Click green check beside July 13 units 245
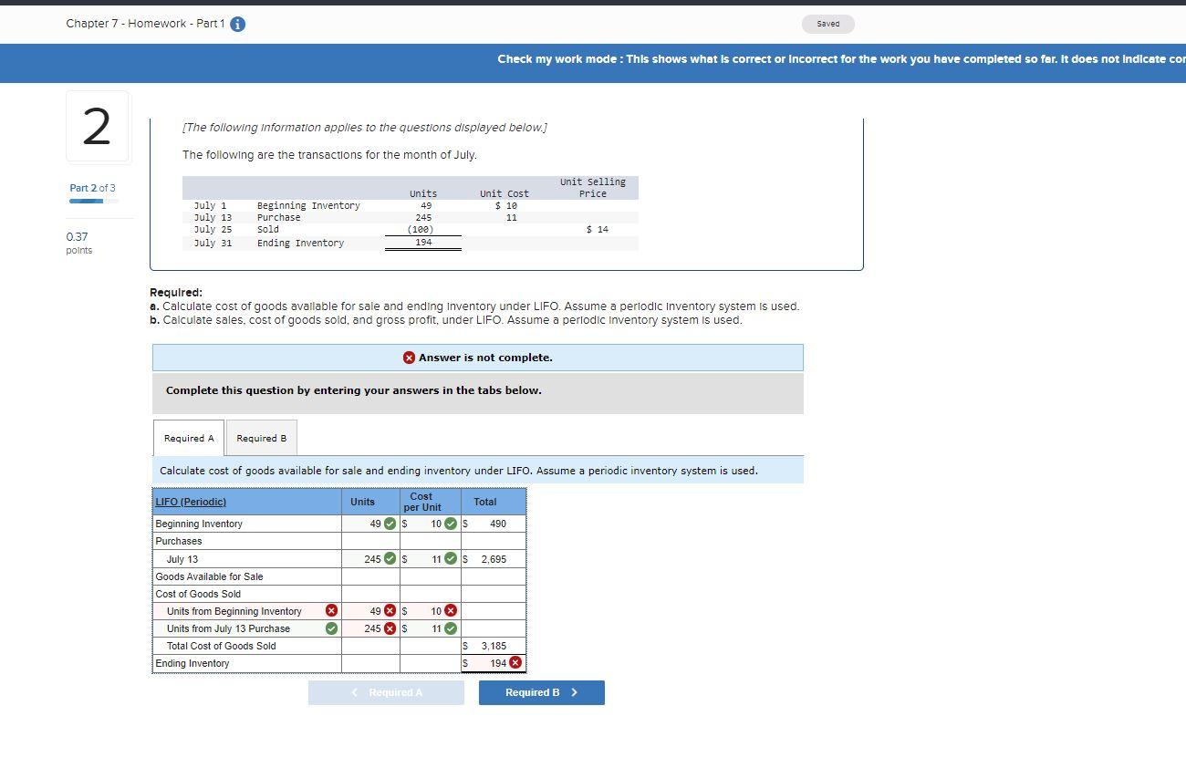Image resolution: width=1186 pixels, height=768 pixels. click(390, 559)
